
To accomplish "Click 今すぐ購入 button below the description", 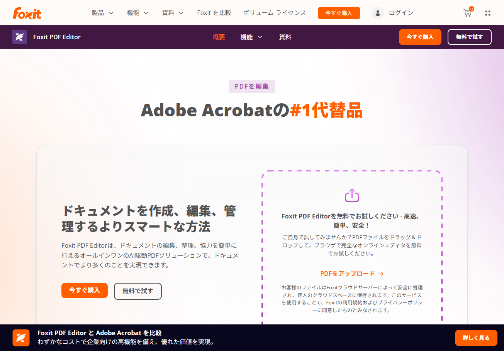I will [85, 291].
